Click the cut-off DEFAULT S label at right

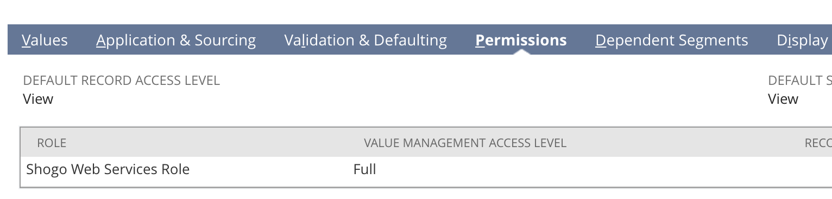(799, 81)
